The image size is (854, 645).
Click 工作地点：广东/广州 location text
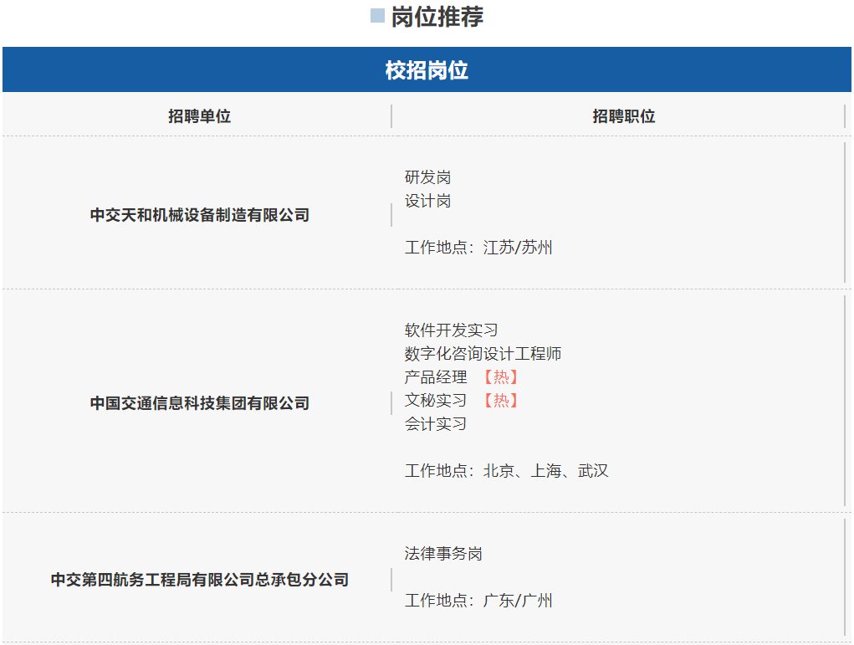coord(478,601)
